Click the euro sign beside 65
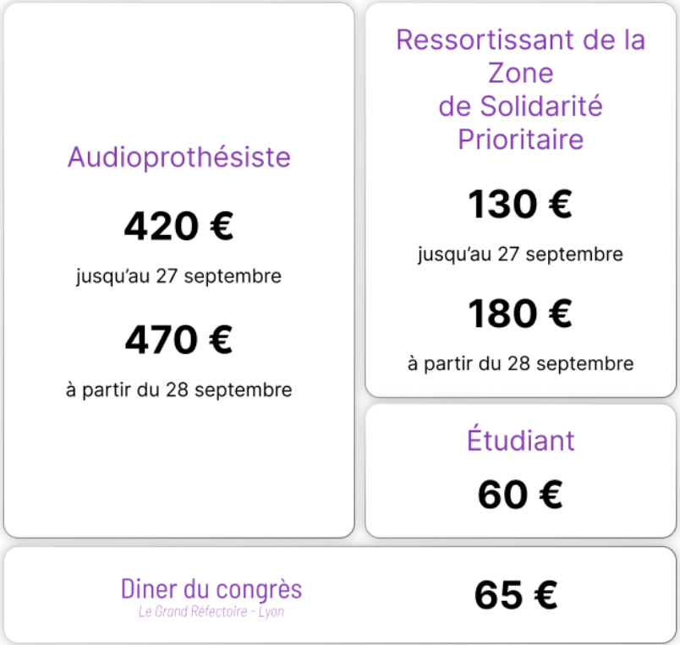This screenshot has height=645, width=680. 546,595
